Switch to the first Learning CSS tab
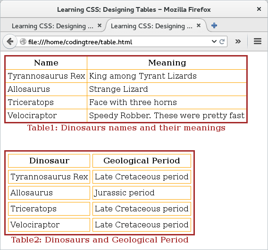The width and height of the screenshot is (268, 250). tap(52, 26)
